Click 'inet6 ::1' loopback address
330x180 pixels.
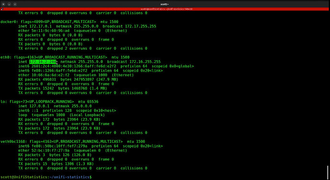point(28,110)
